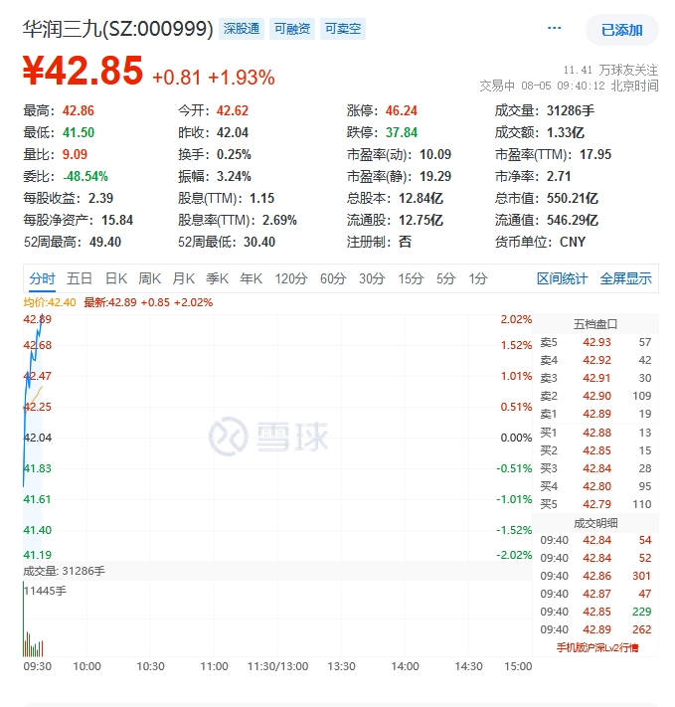Click the 14:30 time axis label

click(468, 666)
